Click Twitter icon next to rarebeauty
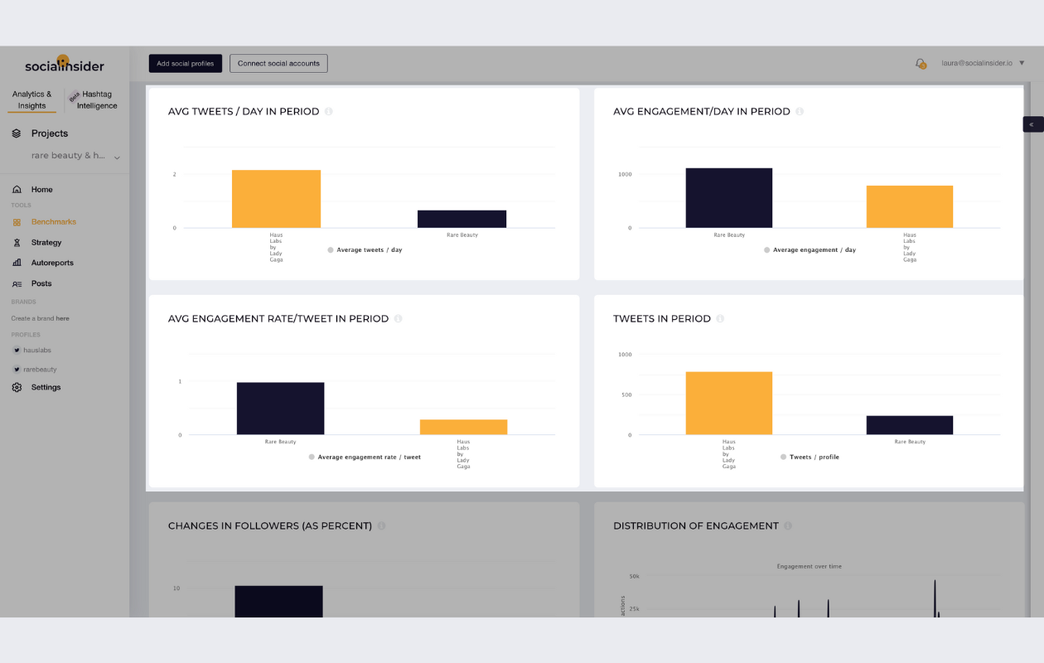 point(17,370)
